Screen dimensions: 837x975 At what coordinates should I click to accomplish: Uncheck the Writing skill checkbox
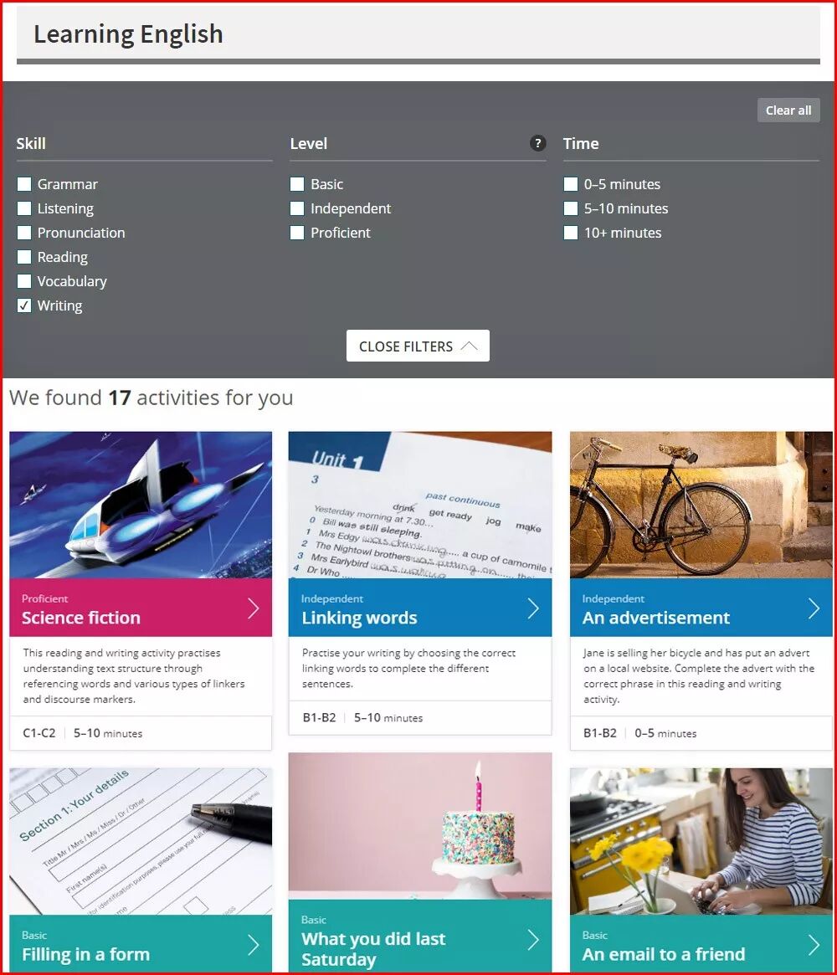click(x=24, y=305)
